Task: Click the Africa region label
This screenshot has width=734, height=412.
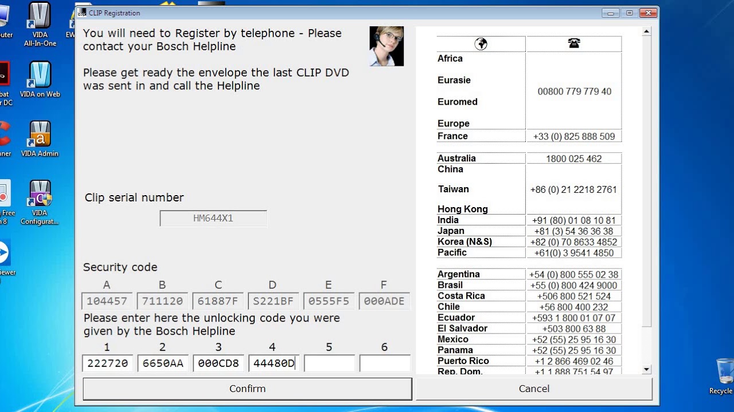Action: pyautogui.click(x=450, y=58)
